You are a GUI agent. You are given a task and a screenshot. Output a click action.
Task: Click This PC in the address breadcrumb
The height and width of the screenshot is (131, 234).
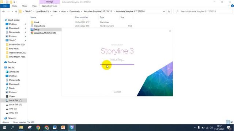click(x=29, y=11)
